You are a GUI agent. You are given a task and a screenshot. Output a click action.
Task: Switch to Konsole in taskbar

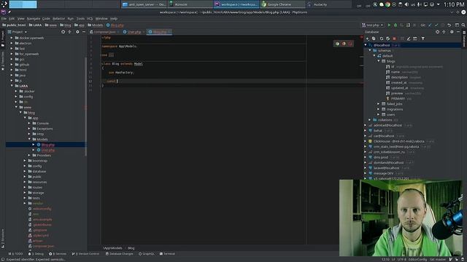pos(190,4)
